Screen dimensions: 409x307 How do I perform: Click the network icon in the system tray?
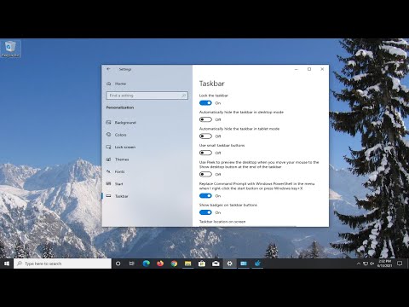pos(366,264)
